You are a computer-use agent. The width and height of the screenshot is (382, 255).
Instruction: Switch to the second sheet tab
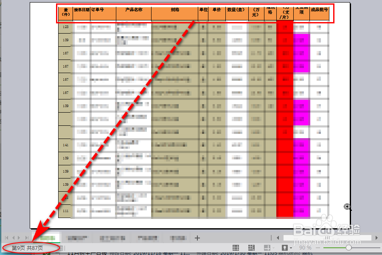(x=77, y=238)
